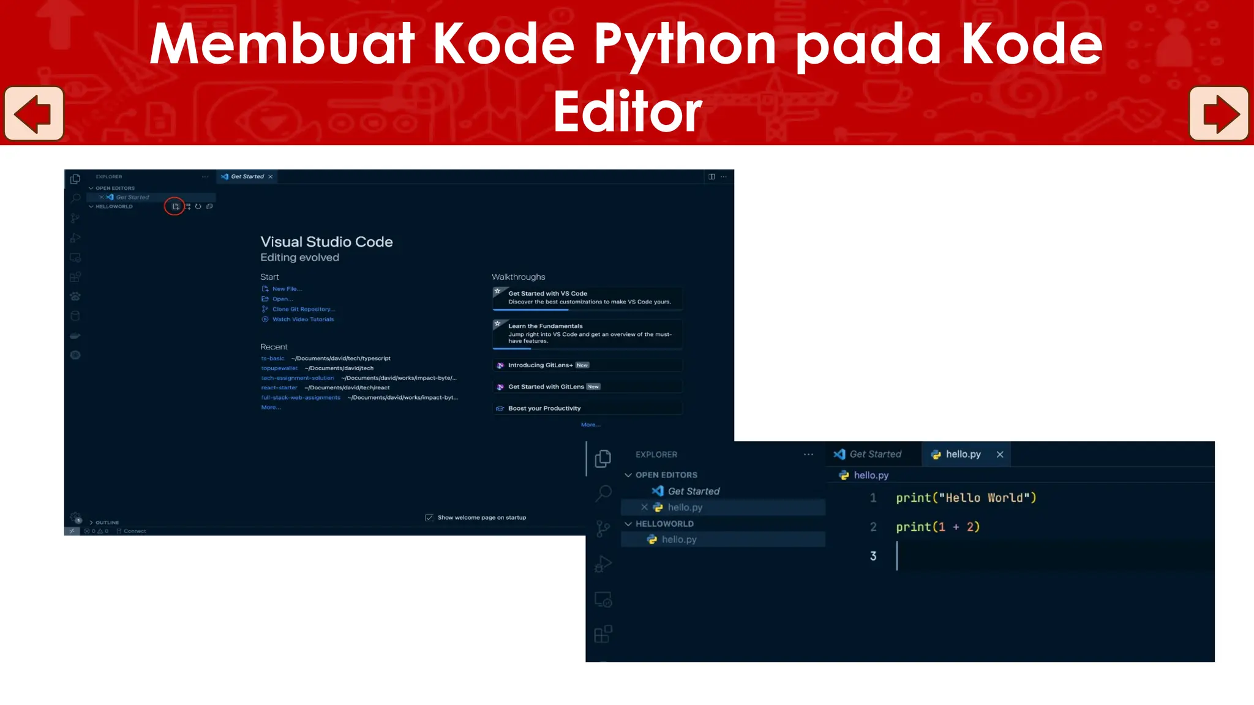This screenshot has width=1254, height=705.
Task: Open Source Control in the Get Started window
Action: [x=75, y=218]
